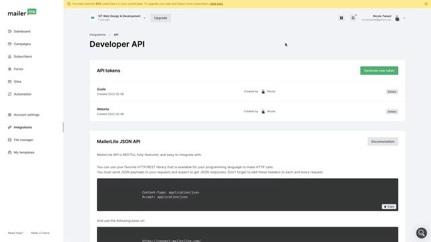Open Automation in the sidebar
431x242 pixels.
[22, 94]
